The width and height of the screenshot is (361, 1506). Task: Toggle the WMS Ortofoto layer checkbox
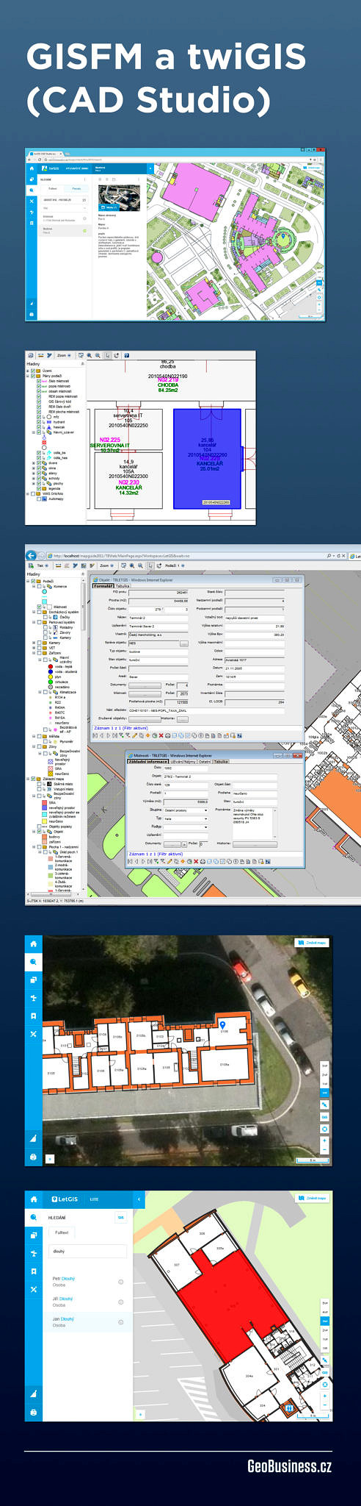[x=34, y=493]
